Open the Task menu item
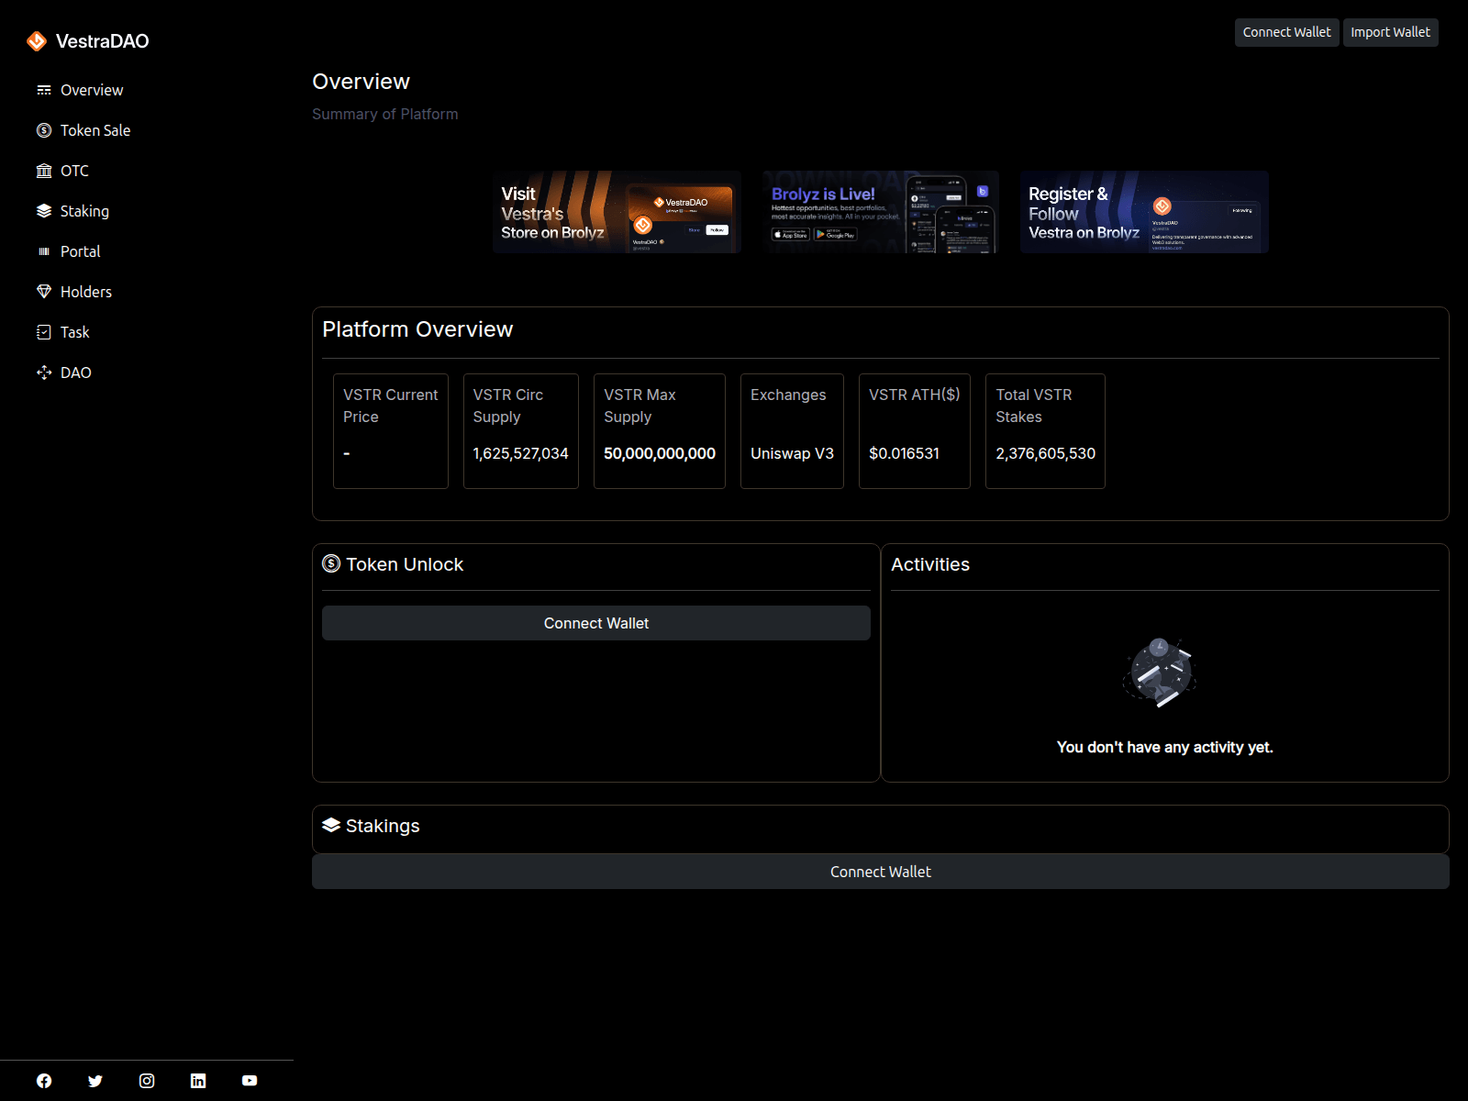The height and width of the screenshot is (1101, 1468). point(75,332)
